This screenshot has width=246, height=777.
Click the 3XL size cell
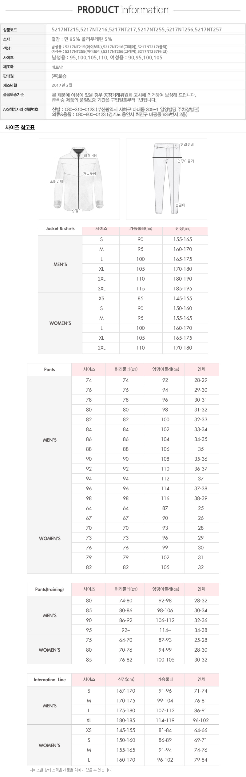(101, 289)
